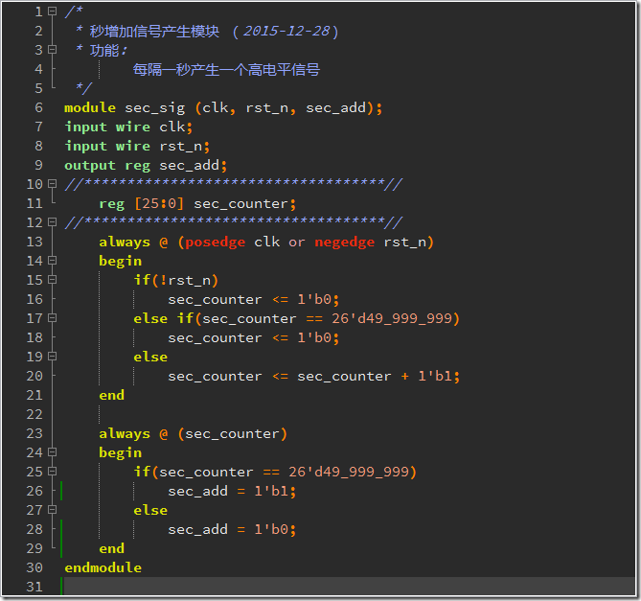Click 'begin' keyword on line 14

[x=120, y=262]
